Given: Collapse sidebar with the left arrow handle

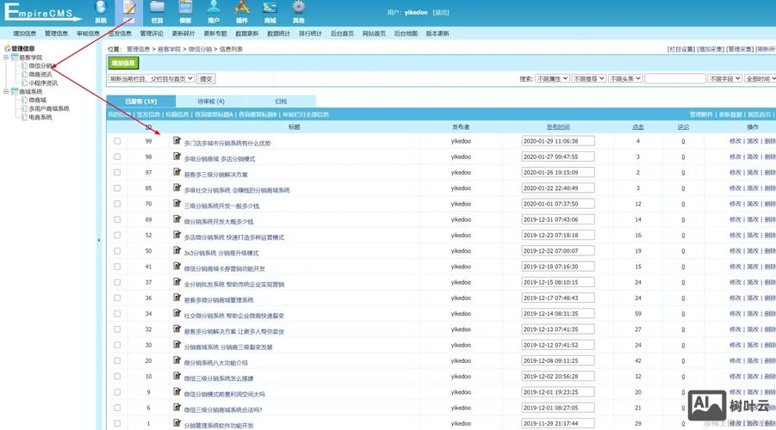Looking at the screenshot, I should 98,240.
